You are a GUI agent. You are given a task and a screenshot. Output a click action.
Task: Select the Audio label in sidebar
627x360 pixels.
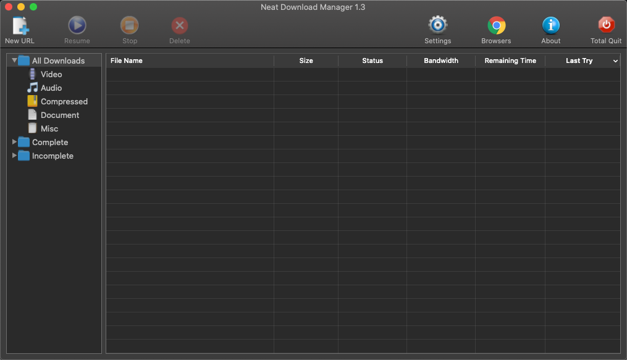[51, 88]
